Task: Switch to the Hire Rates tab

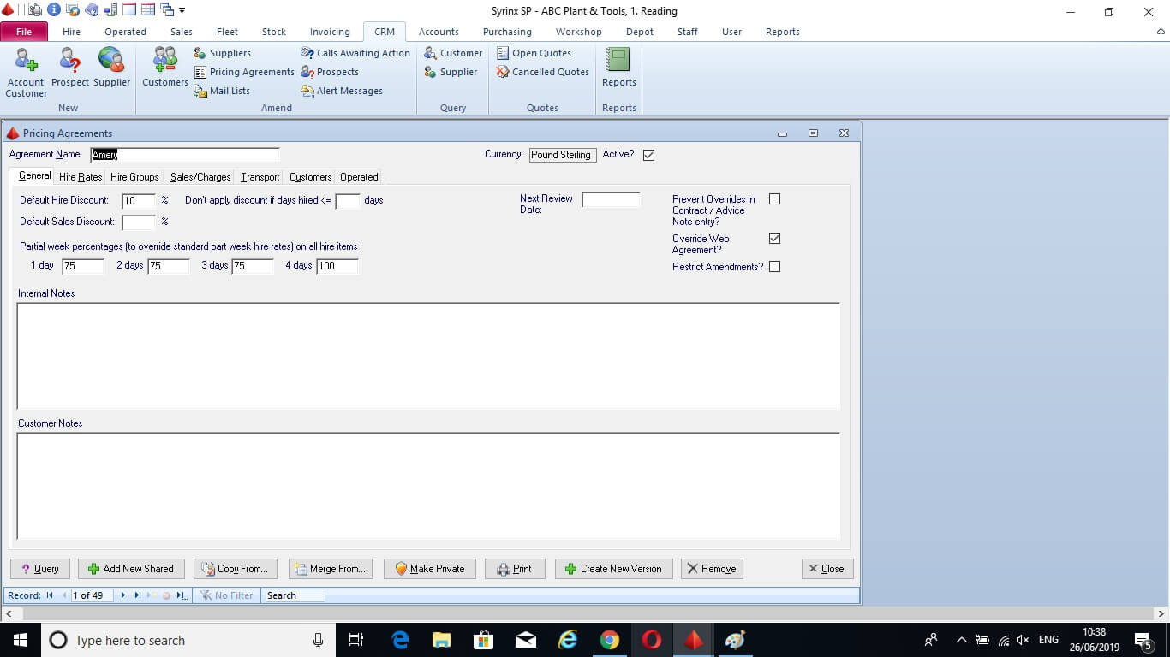Action: 81,177
